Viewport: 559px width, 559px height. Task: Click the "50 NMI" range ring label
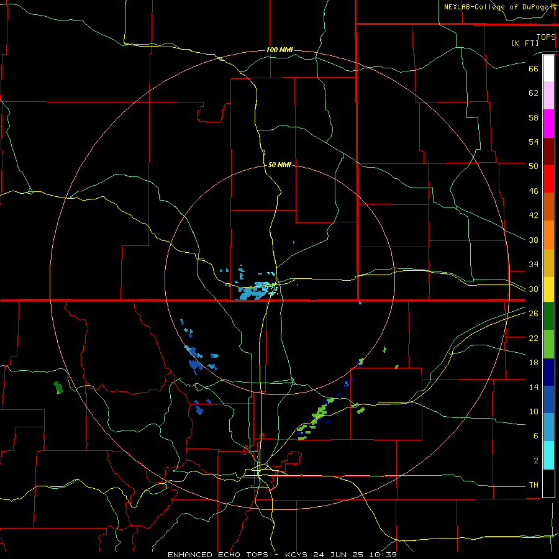pyautogui.click(x=279, y=165)
